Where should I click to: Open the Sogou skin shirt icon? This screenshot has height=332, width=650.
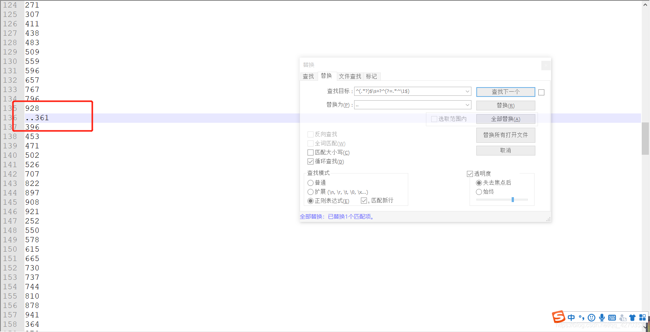[632, 318]
